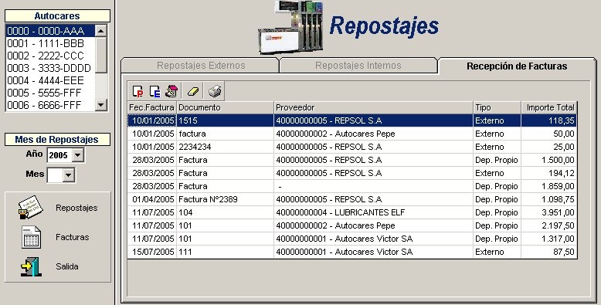This screenshot has width=601, height=305.
Task: Click the printer toolbar icon
Action: pyautogui.click(x=214, y=92)
